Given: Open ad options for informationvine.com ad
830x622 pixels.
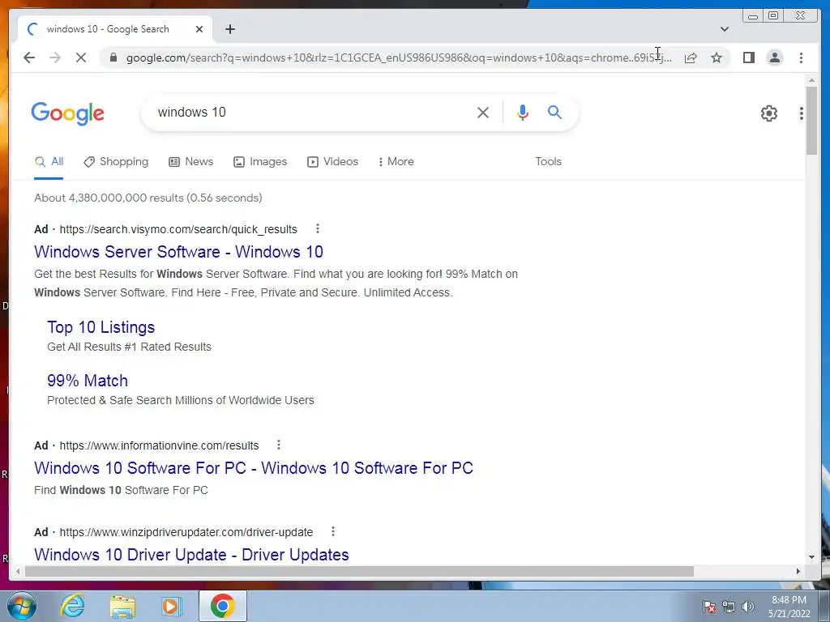Looking at the screenshot, I should click(x=279, y=445).
